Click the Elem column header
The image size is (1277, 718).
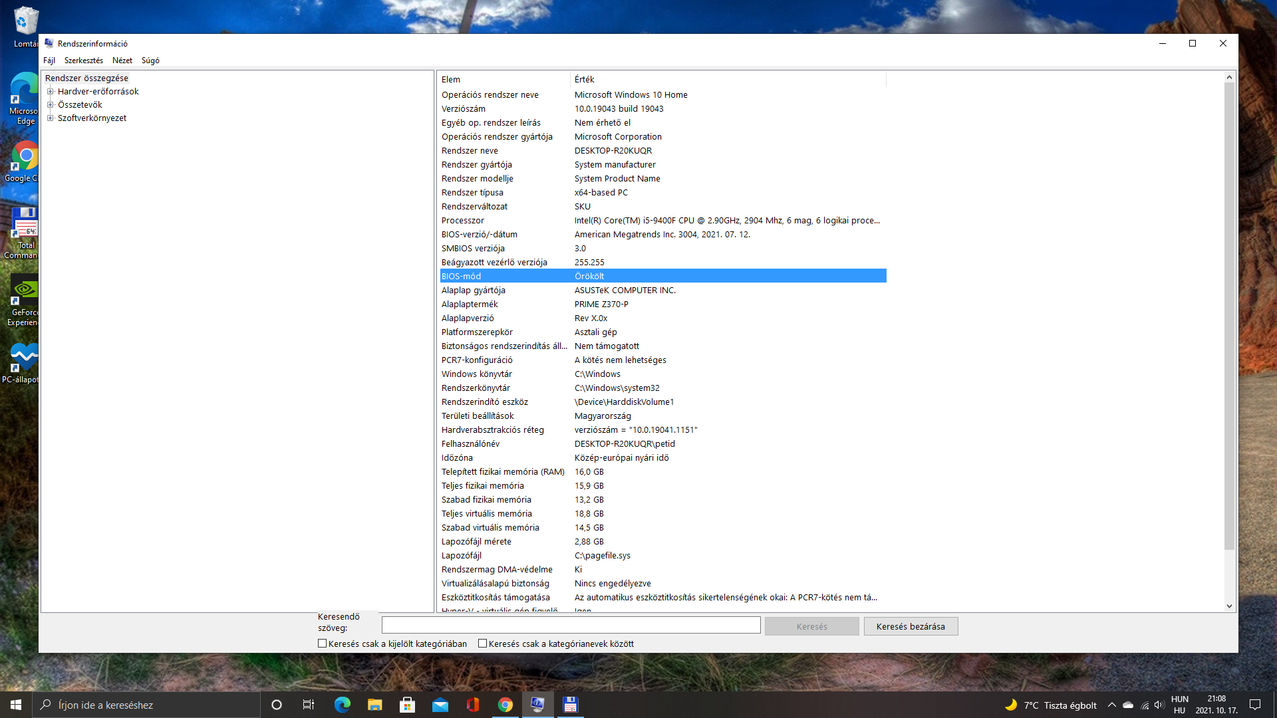(503, 79)
